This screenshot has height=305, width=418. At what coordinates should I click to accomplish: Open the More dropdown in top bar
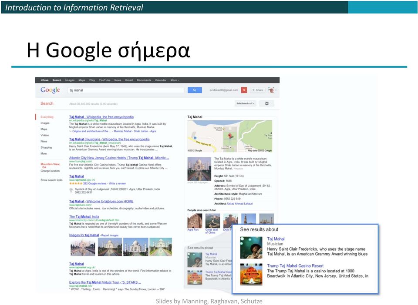pyautogui.click(x=175, y=80)
